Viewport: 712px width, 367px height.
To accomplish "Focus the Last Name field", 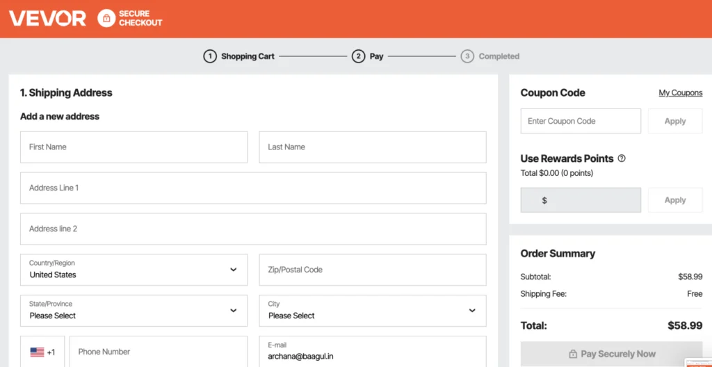I will tap(373, 147).
